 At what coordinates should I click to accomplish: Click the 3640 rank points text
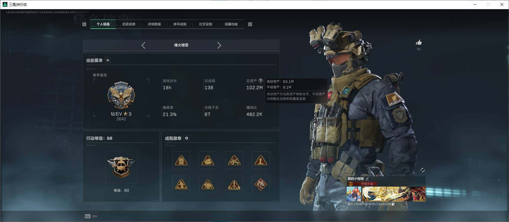(x=121, y=119)
